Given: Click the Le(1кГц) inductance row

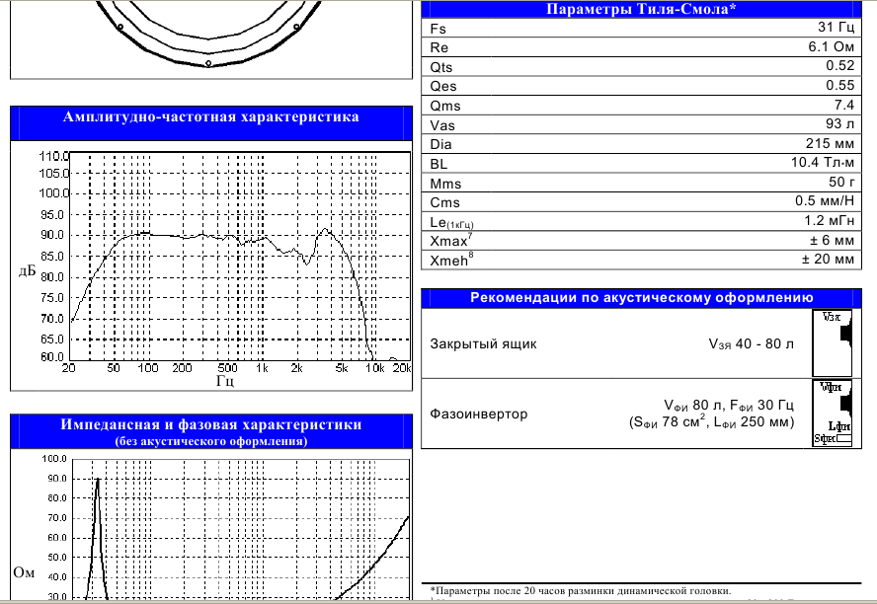Looking at the screenshot, I should click(x=641, y=221).
